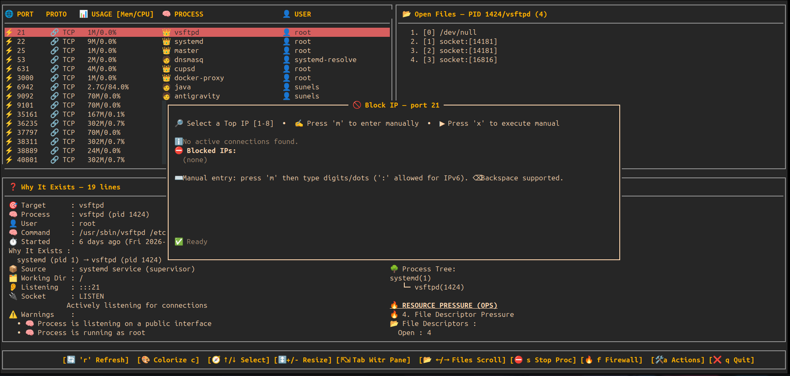
Task: Click the green Ready checkmark in dialog
Action: pyautogui.click(x=179, y=242)
